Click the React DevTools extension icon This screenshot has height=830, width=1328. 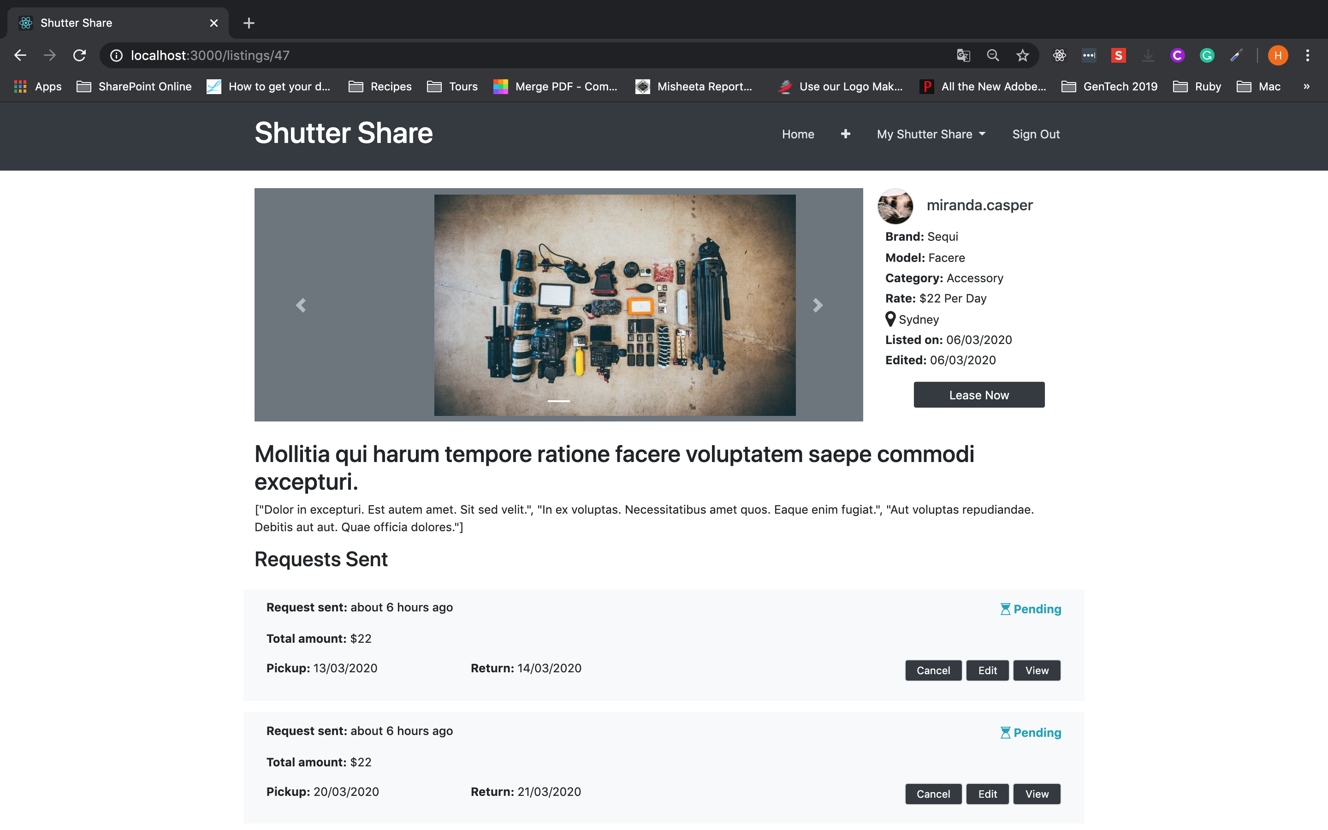[1059, 55]
